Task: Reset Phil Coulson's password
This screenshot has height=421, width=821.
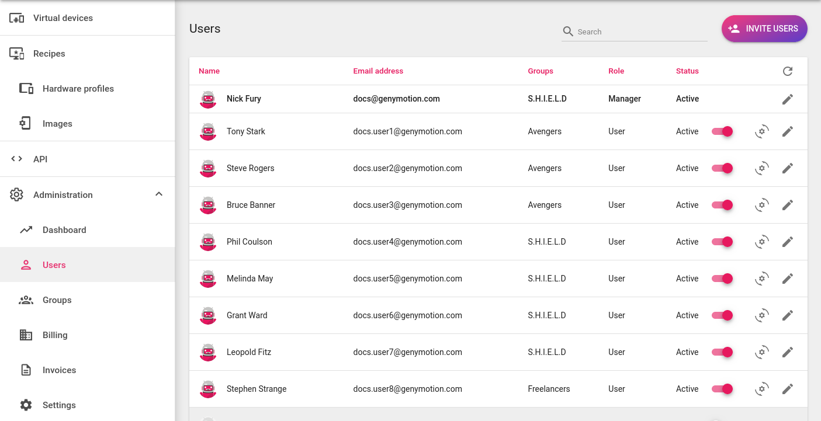Action: 761,242
